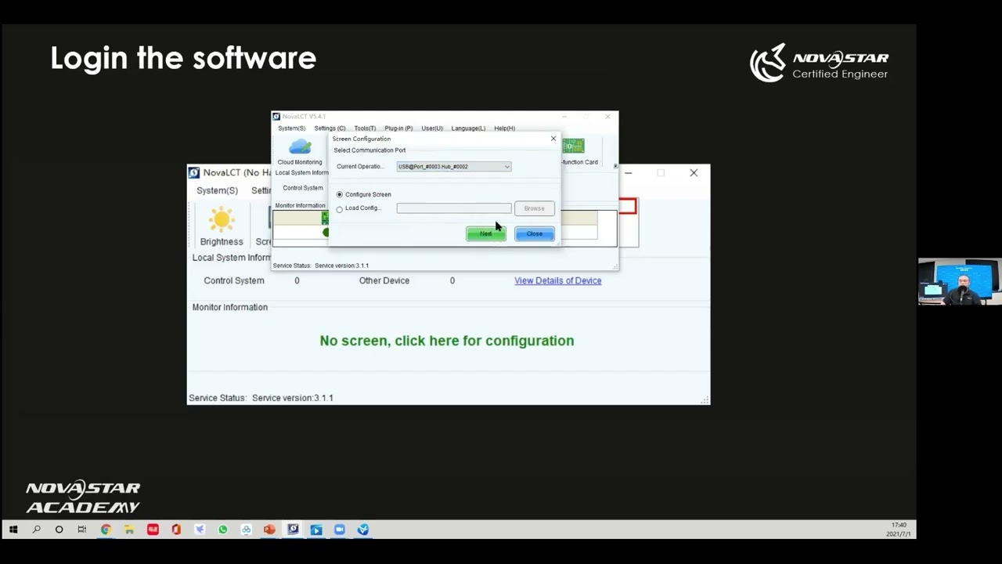Image resolution: width=1002 pixels, height=564 pixels.
Task: Select the Configure Screen radio option
Action: point(340,194)
